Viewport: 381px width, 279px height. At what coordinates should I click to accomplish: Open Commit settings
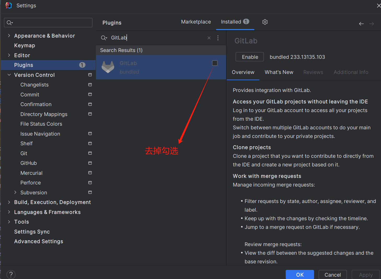pyautogui.click(x=30, y=95)
